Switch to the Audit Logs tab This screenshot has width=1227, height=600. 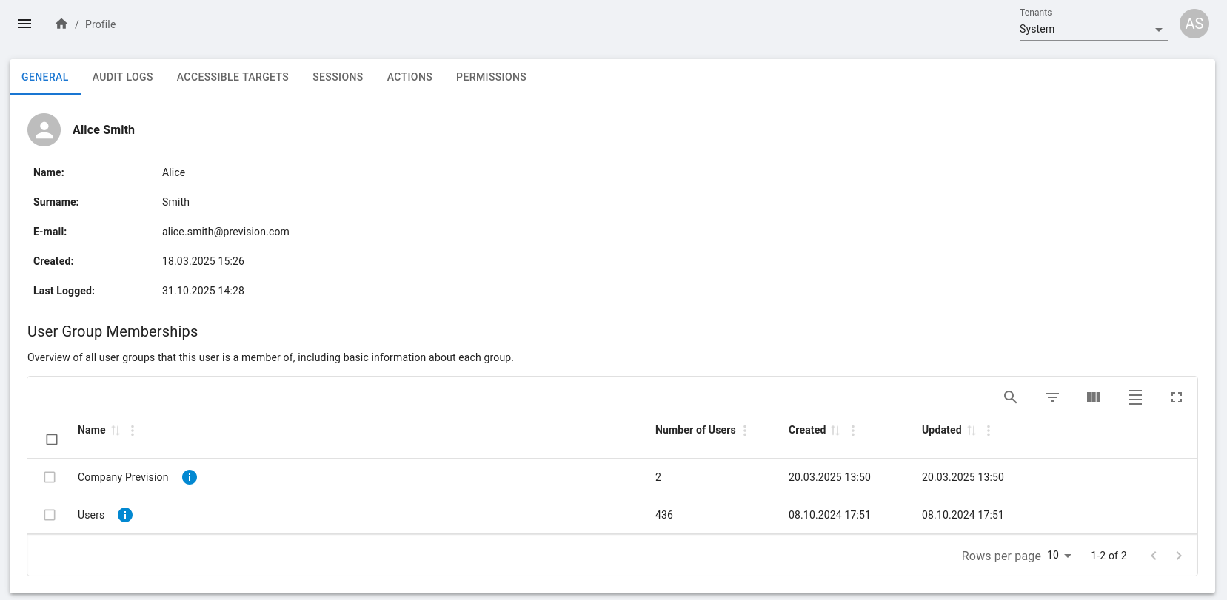coord(122,77)
